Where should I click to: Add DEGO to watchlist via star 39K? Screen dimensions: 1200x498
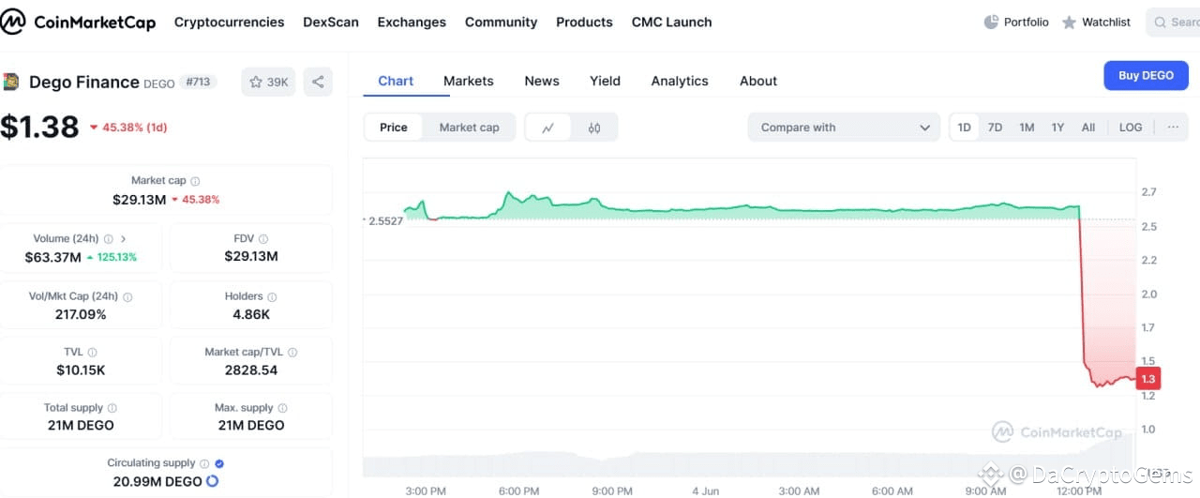coord(268,82)
